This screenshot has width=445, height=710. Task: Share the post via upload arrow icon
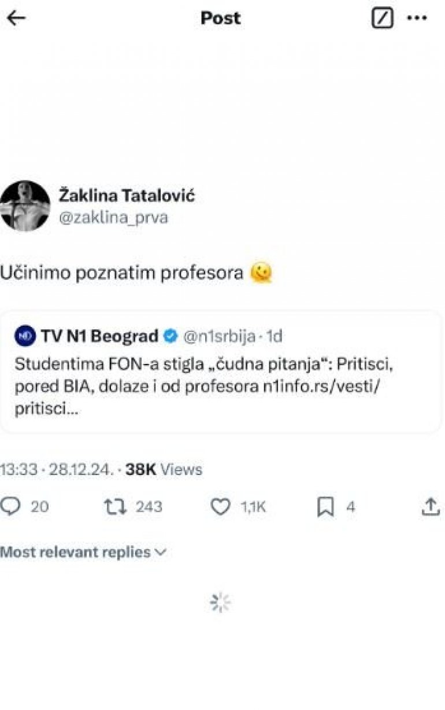[x=431, y=507]
